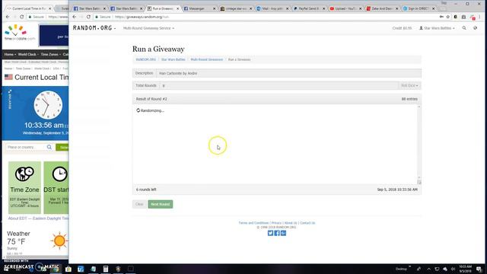Click the results box vertical scrollbar
Viewport: 487px width, 274px height.
point(419,142)
